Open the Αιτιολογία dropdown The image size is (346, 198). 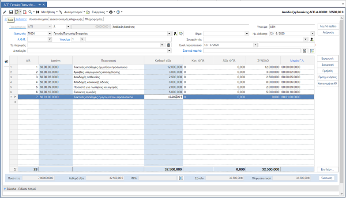tap(169, 51)
